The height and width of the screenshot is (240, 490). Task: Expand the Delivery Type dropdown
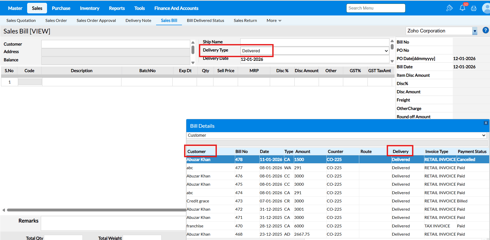point(386,51)
